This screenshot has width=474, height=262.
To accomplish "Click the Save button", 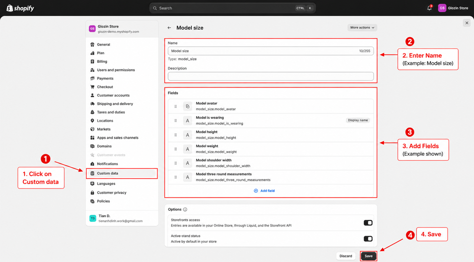I will 369,256.
